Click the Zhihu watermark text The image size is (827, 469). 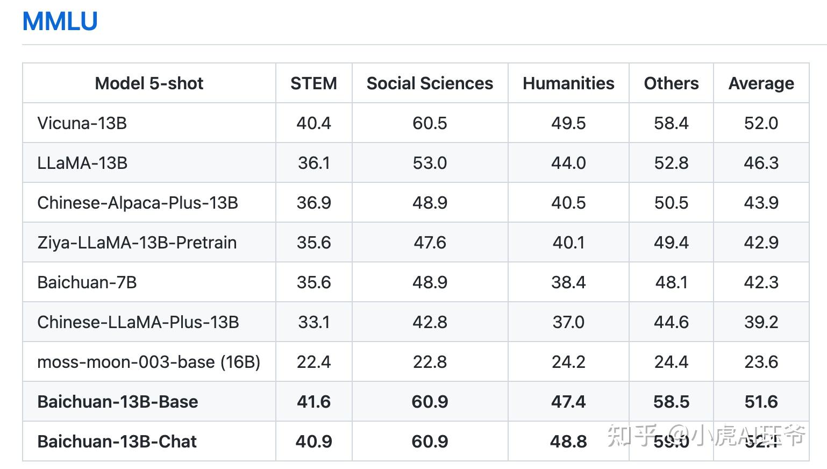[706, 435]
